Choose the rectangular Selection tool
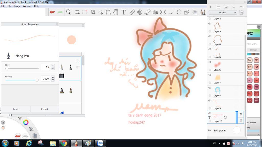 point(77,12)
